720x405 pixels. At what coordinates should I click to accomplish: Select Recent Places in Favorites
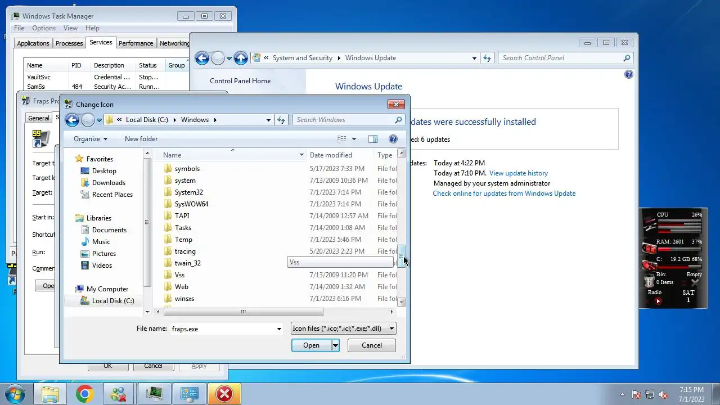112,195
